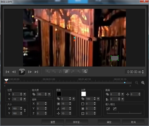
Task: Click the shadow blur icon beside 15
Action: (58, 104)
